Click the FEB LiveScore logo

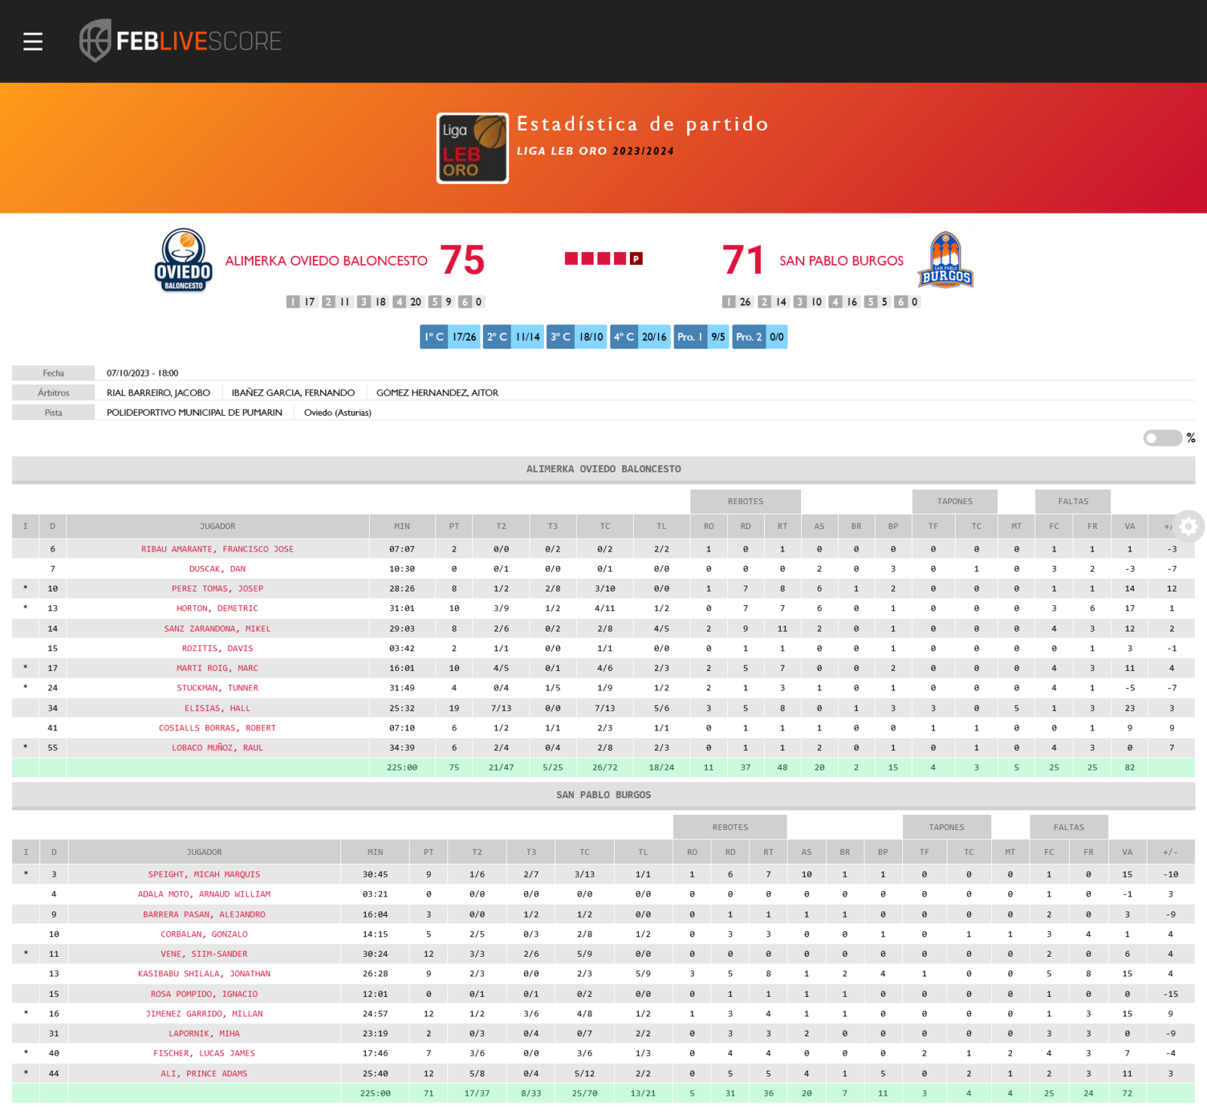point(181,41)
